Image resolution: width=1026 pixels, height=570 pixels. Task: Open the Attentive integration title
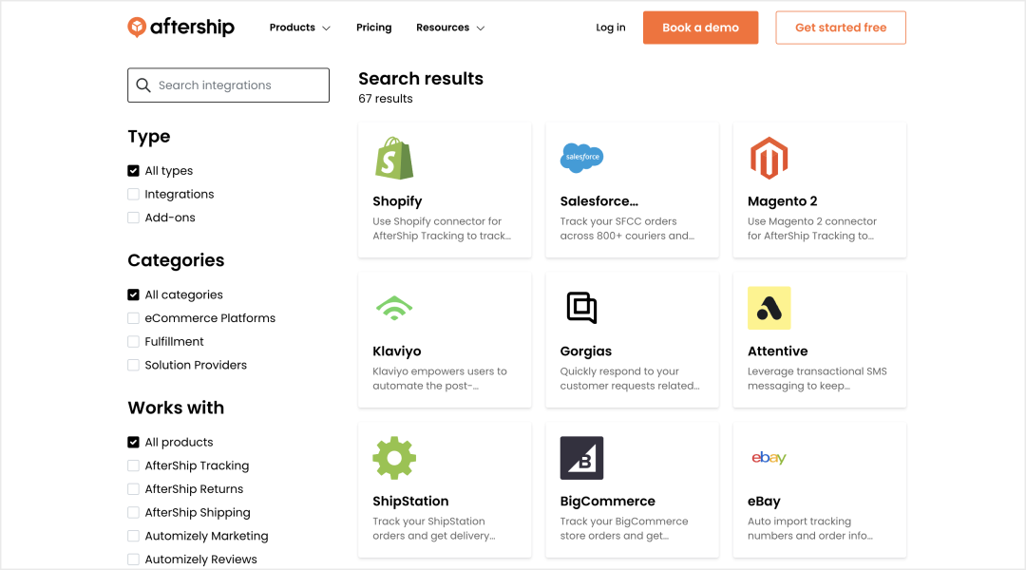778,351
